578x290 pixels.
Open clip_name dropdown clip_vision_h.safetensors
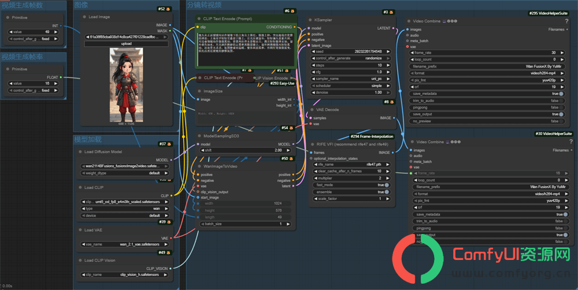[x=125, y=275]
